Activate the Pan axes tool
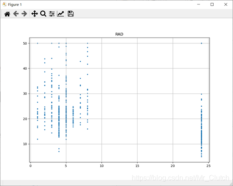 click(x=35, y=14)
